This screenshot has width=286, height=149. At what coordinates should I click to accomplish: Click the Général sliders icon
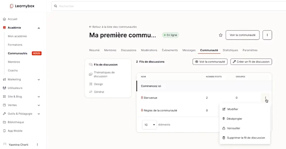point(91,92)
